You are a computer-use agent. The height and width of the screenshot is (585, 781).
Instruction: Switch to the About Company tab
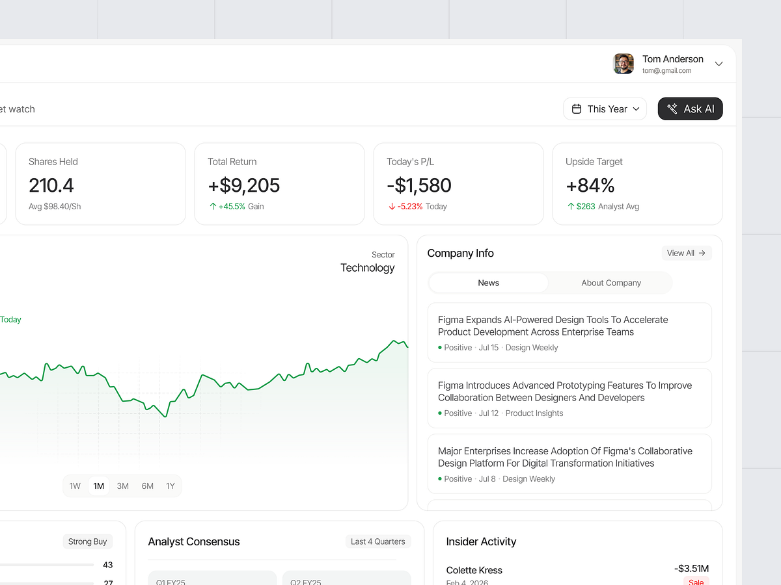[x=611, y=283]
